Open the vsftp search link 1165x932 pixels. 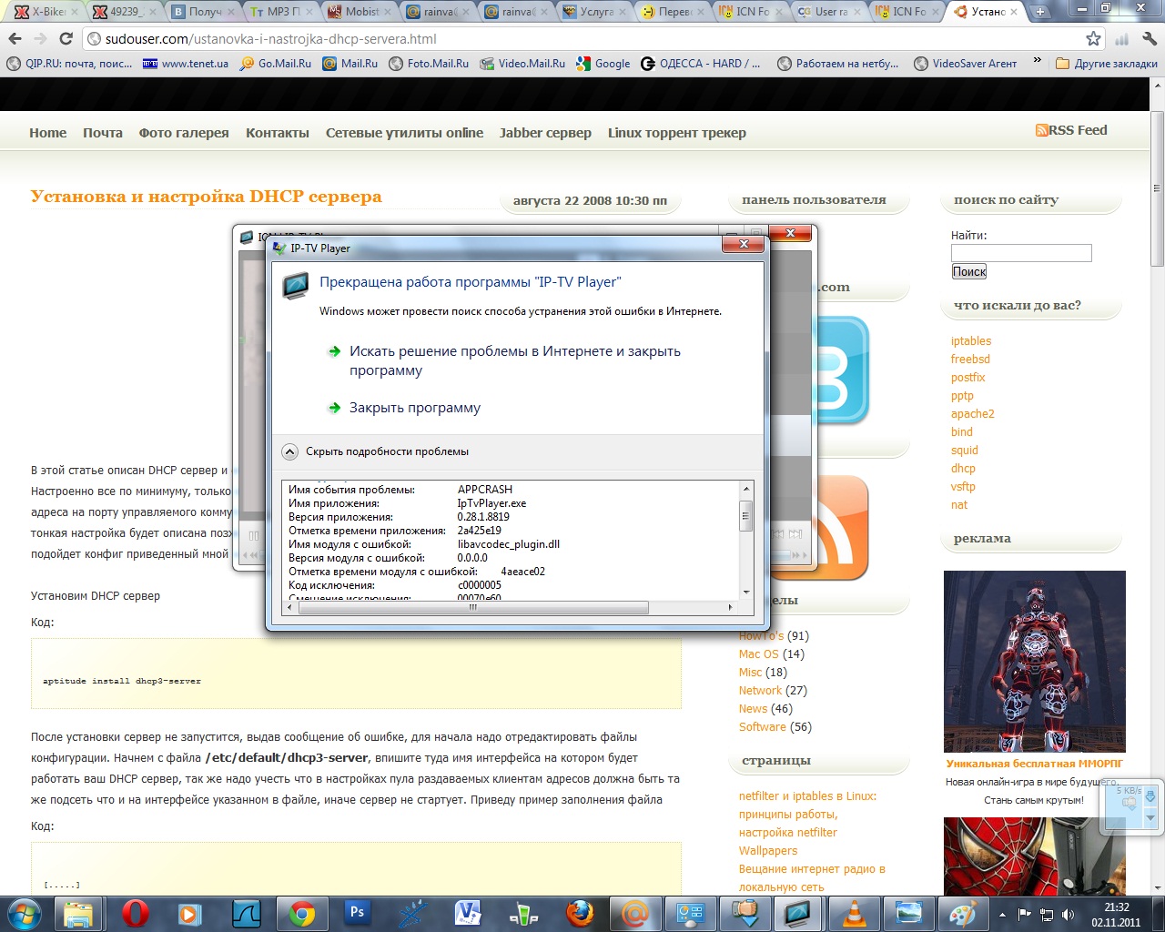click(x=963, y=487)
